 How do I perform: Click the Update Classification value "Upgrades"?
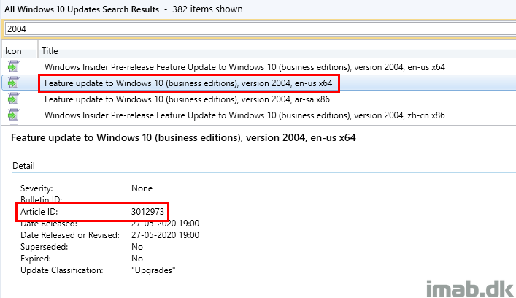click(x=153, y=270)
